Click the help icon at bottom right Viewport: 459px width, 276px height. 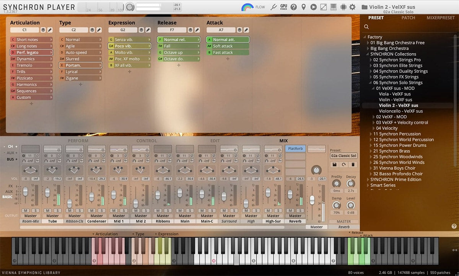[454, 226]
